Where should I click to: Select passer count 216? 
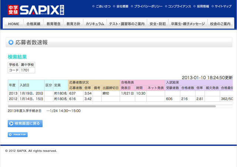tap(188, 99)
